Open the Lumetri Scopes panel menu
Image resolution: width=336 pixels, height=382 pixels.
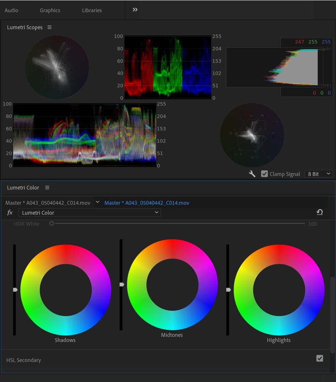tap(50, 27)
